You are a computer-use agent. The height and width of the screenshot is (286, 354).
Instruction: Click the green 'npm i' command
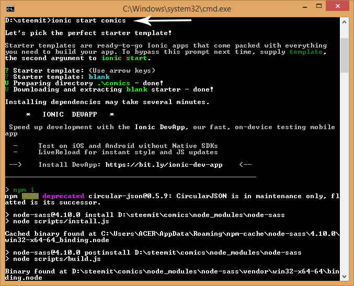click(x=24, y=190)
